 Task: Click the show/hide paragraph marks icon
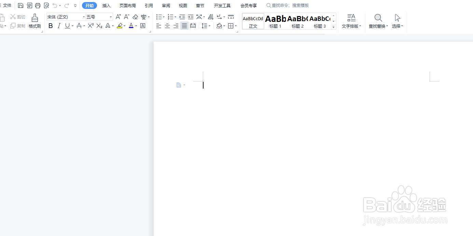(x=219, y=17)
